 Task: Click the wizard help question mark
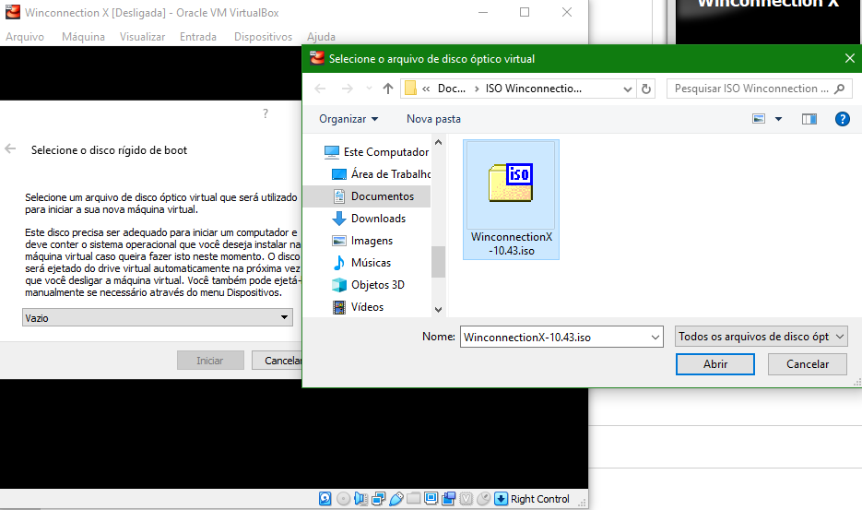266,113
